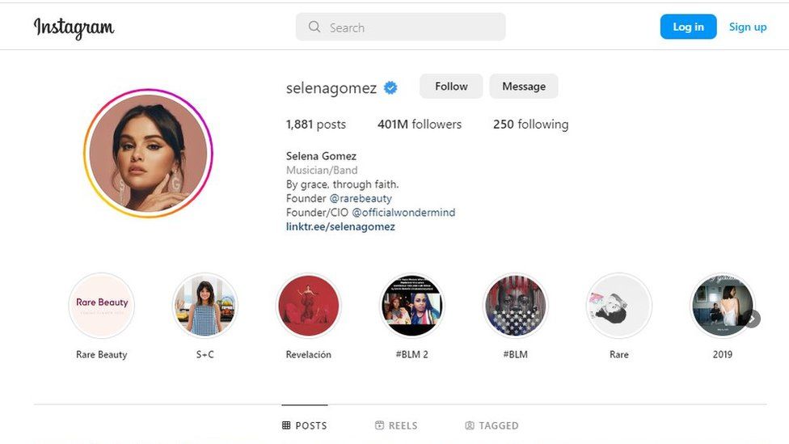This screenshot has width=789, height=444.
Task: Open the Sign up link
Action: pyautogui.click(x=748, y=27)
